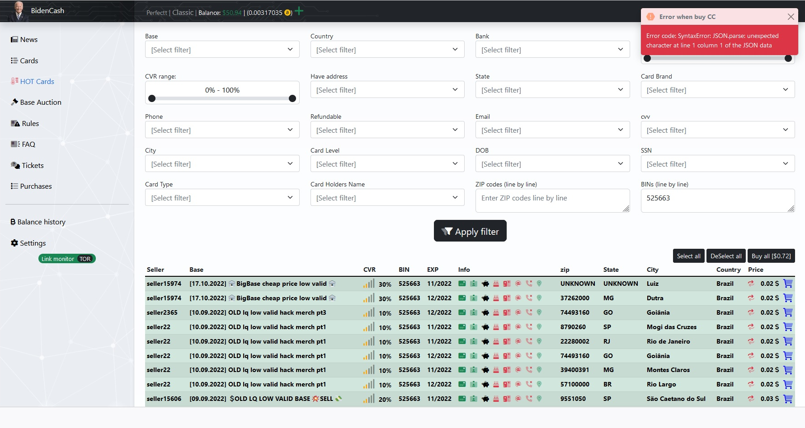Click the Link monitor TOR badge
Screen dimensions: 805x428
(67, 259)
